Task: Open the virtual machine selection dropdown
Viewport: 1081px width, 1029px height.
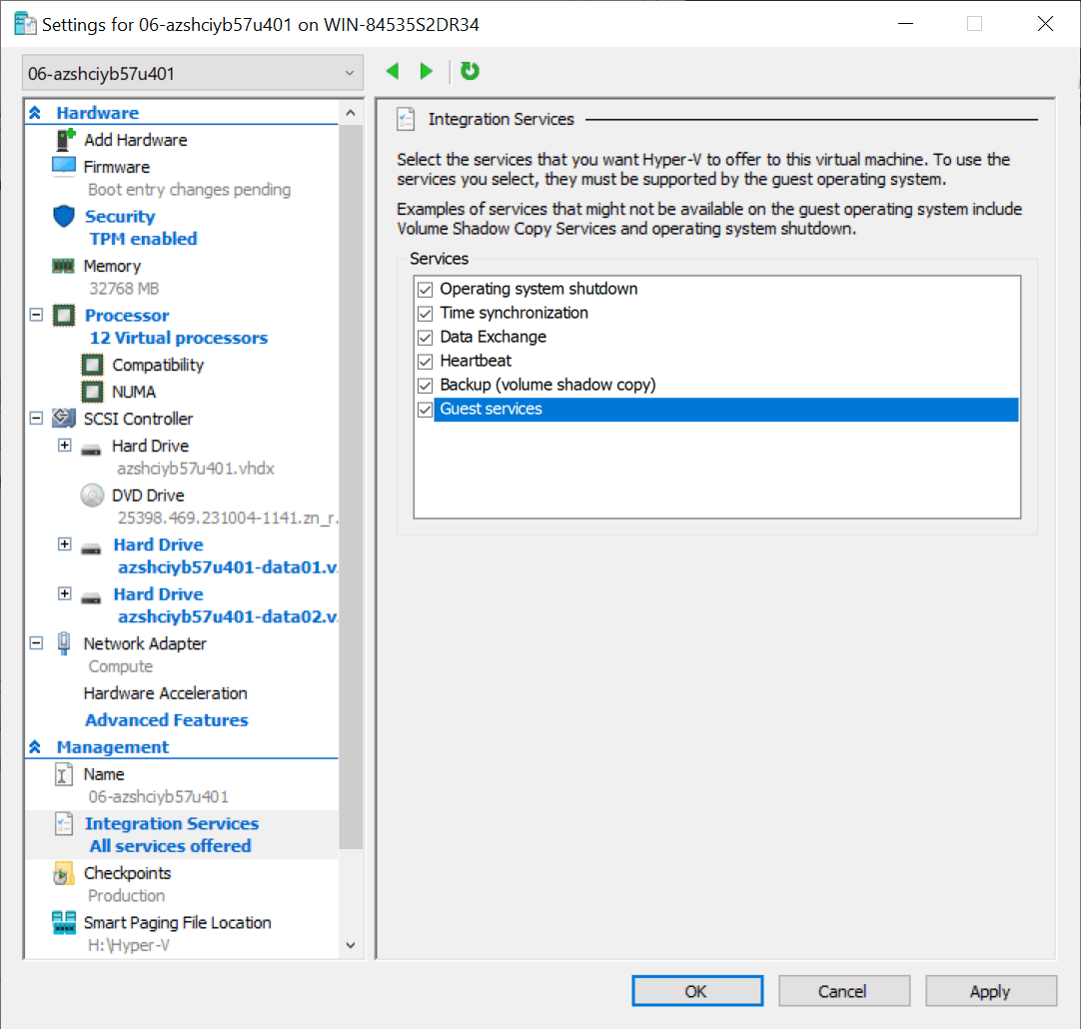Action: (193, 73)
